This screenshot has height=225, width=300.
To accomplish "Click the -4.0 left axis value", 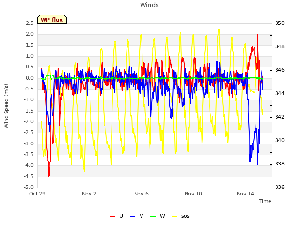I will (29, 165).
